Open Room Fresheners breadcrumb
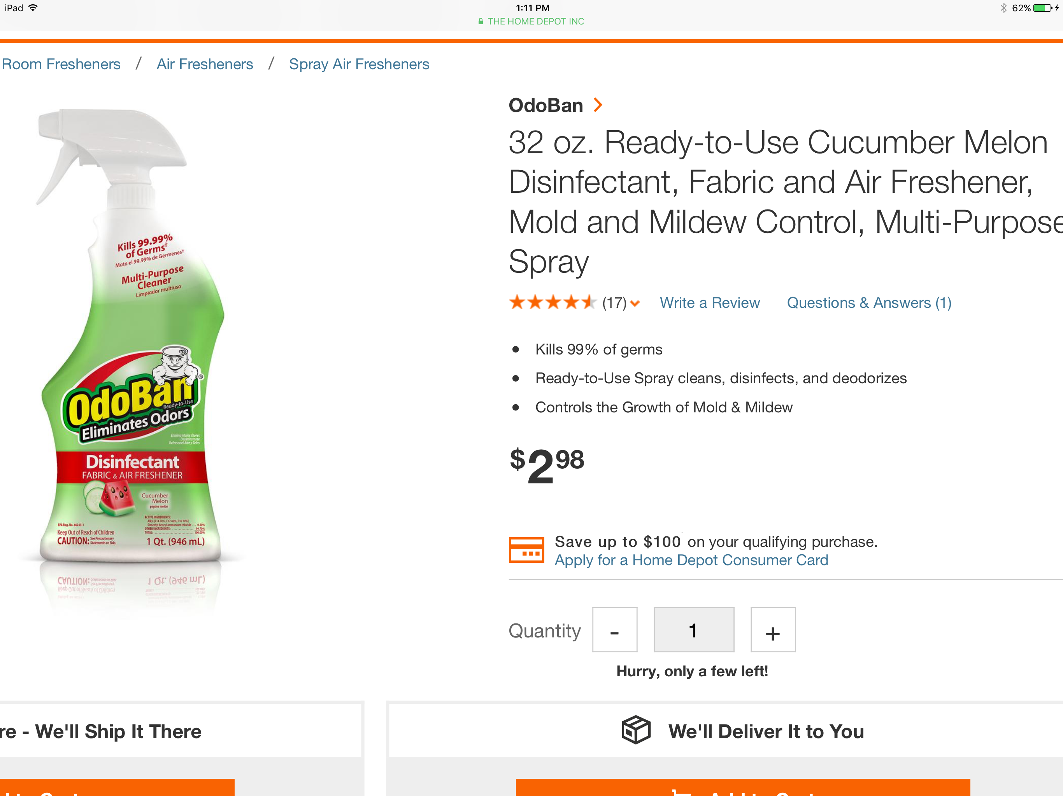1063x796 pixels. coord(61,65)
